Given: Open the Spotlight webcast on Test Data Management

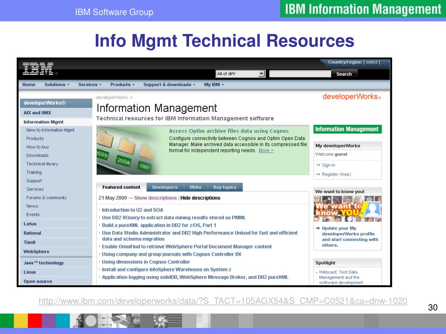Looking at the screenshot, I should click(x=341, y=277).
